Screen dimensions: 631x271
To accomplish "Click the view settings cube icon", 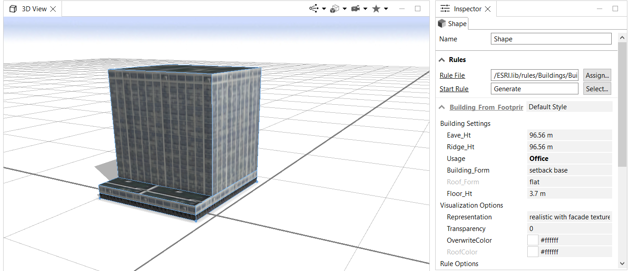I will [334, 9].
